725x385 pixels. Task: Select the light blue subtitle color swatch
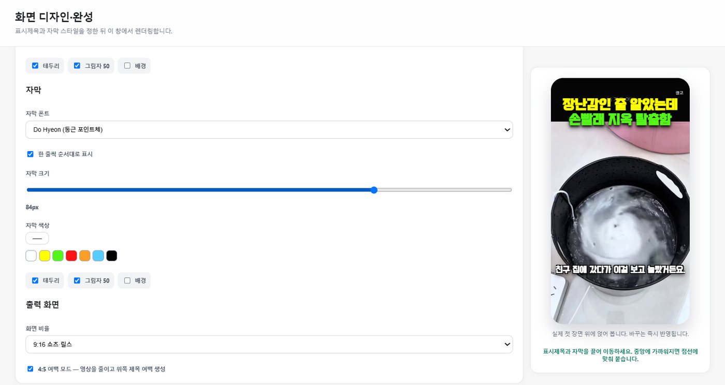[98, 256]
